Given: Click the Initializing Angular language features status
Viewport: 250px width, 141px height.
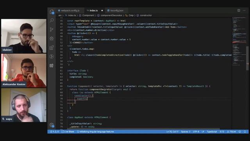Looking at the screenshot, I should (95, 132).
